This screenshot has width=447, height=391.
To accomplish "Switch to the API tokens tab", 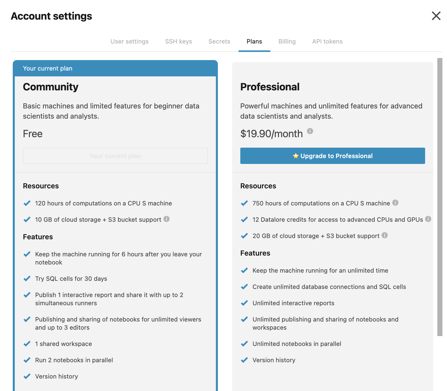I will [327, 41].
